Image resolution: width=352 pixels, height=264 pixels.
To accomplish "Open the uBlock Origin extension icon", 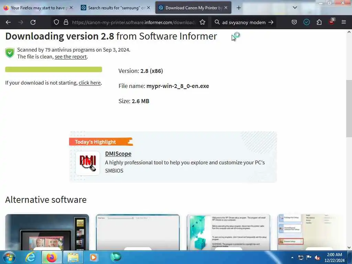I will click(332, 22).
